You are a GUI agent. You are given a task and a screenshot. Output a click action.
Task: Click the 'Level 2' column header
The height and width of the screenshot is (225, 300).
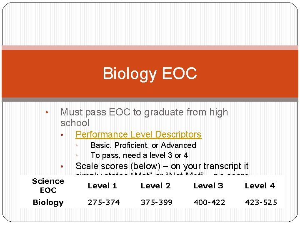155,186
